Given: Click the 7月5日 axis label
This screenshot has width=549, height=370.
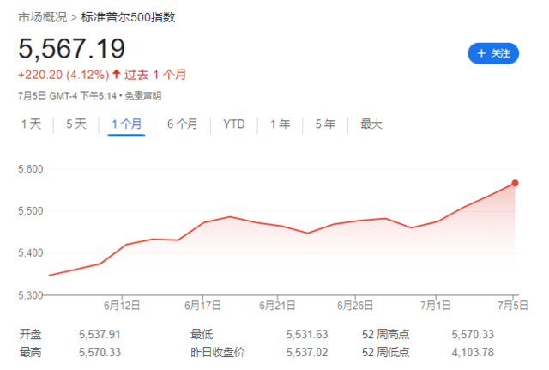Looking at the screenshot, I should (513, 306).
